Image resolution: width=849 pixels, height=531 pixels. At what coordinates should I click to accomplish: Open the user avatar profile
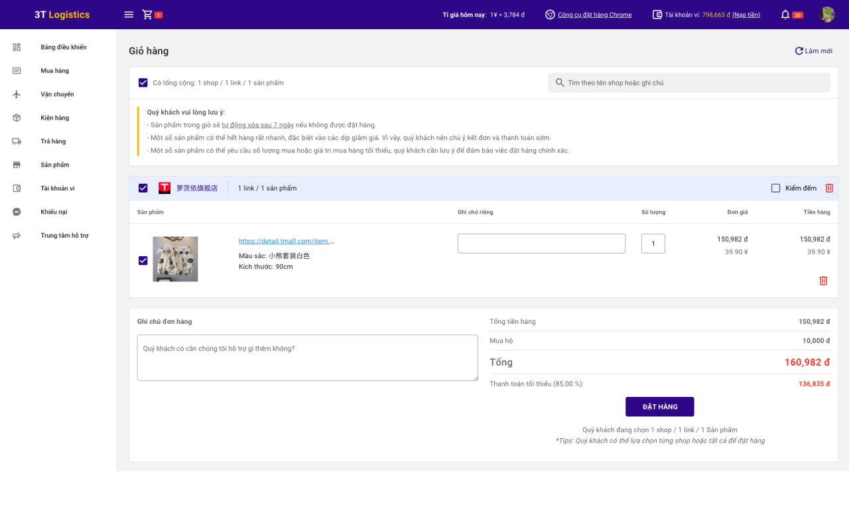tap(826, 15)
